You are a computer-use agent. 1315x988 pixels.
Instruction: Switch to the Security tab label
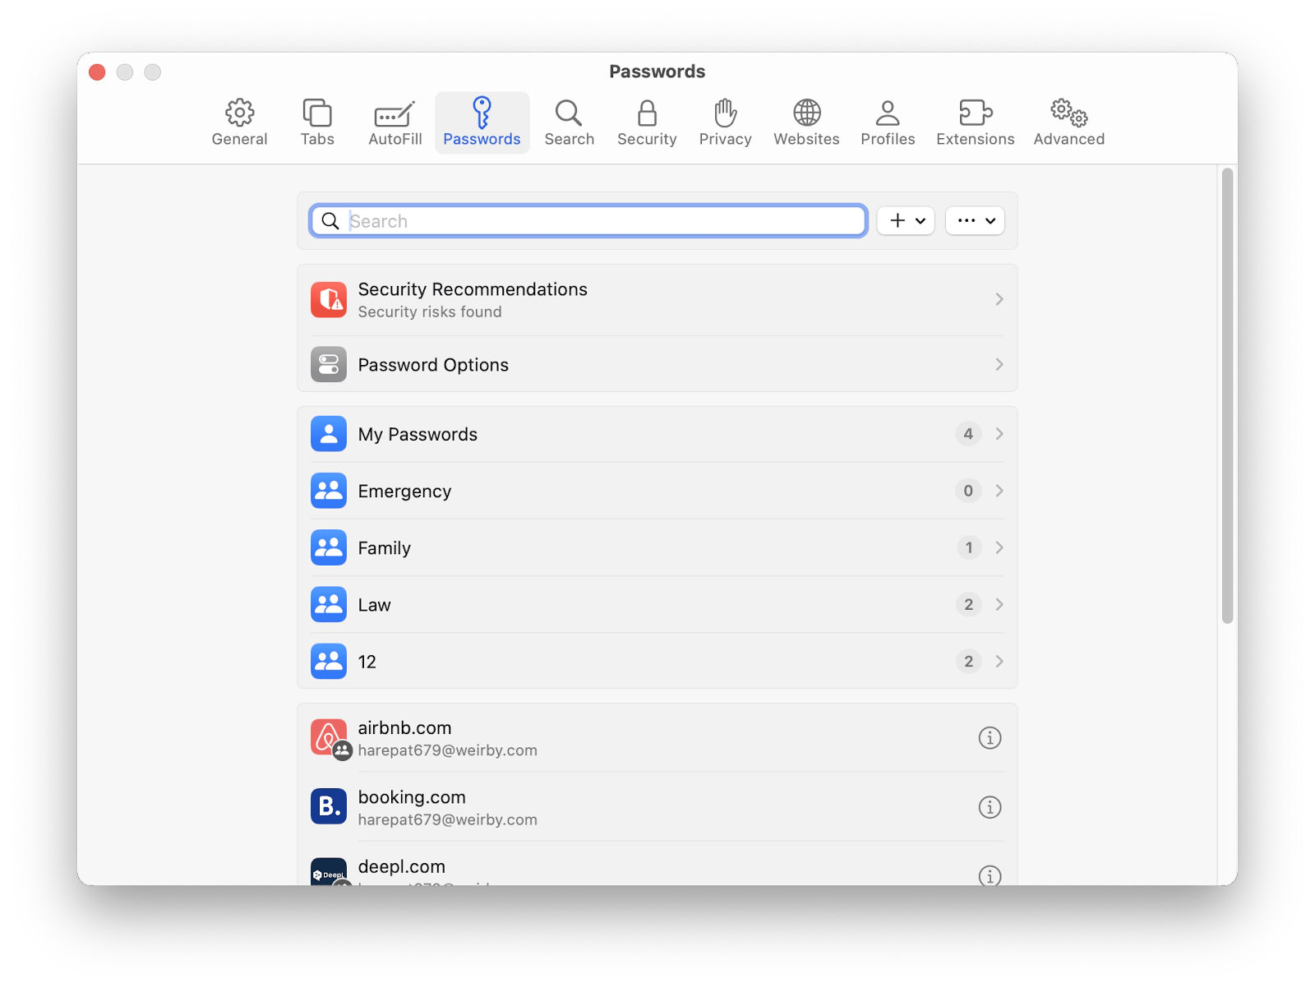click(x=647, y=139)
